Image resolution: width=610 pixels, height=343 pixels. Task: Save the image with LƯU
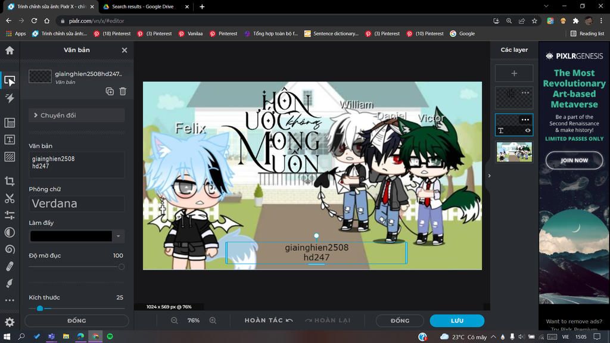(457, 321)
